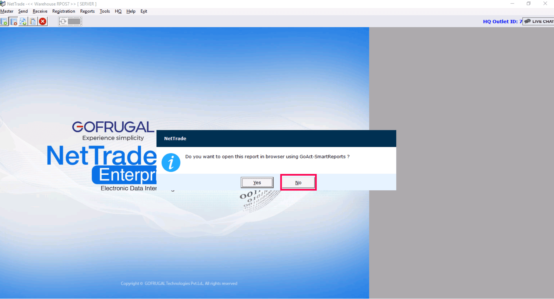Image resolution: width=554 pixels, height=299 pixels.
Task: Close the NetTrade window
Action: point(545,4)
